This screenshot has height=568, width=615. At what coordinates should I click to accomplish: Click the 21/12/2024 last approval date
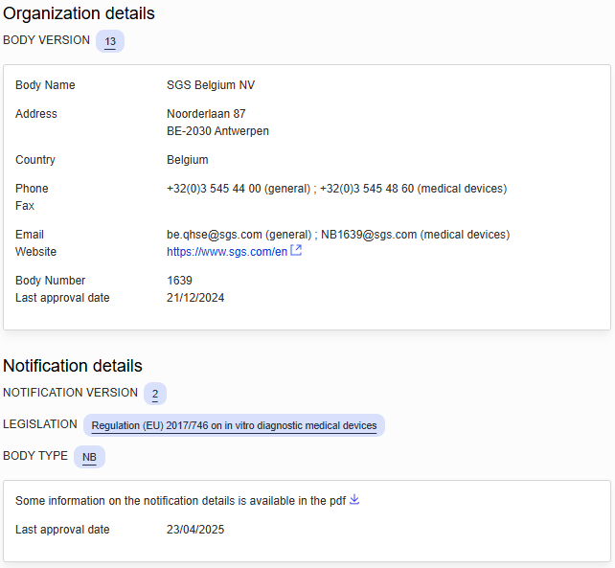click(x=195, y=298)
